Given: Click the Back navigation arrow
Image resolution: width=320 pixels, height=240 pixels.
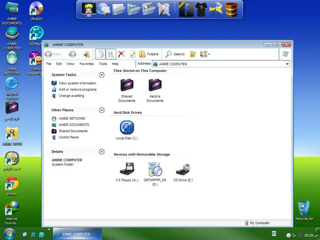Looking at the screenshot, I should (x=48, y=54).
